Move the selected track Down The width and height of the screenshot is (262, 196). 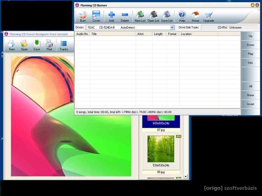pos(250,45)
